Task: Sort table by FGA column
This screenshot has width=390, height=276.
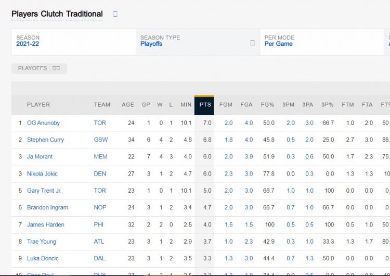Action: [x=246, y=105]
